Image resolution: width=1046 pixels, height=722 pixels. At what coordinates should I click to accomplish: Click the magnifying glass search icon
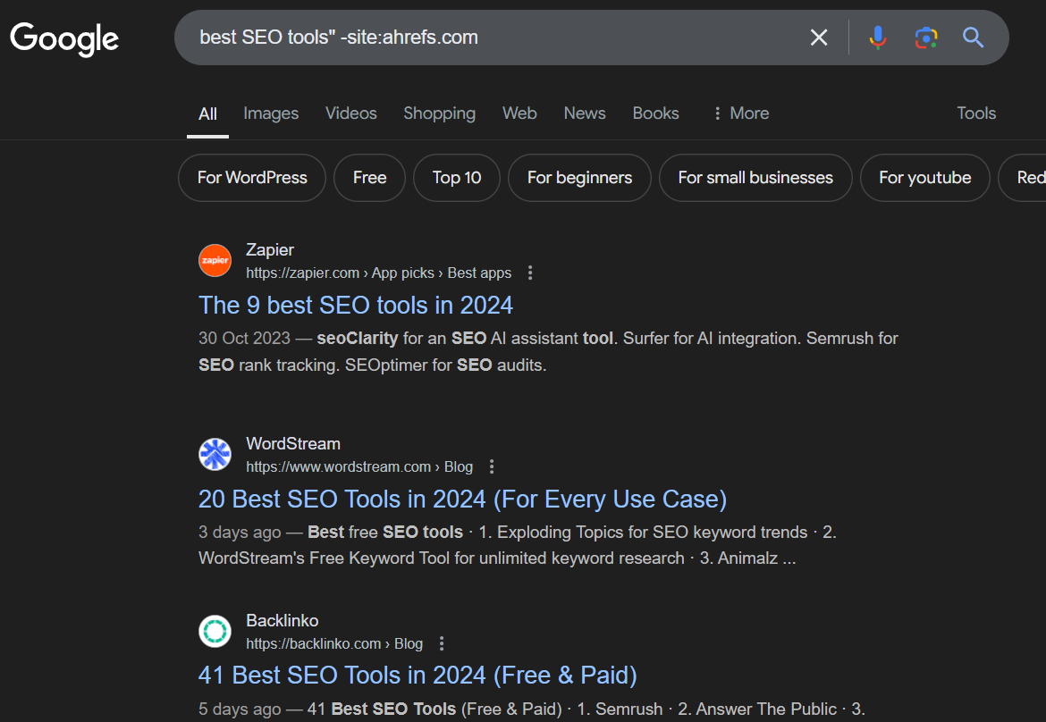click(x=974, y=38)
